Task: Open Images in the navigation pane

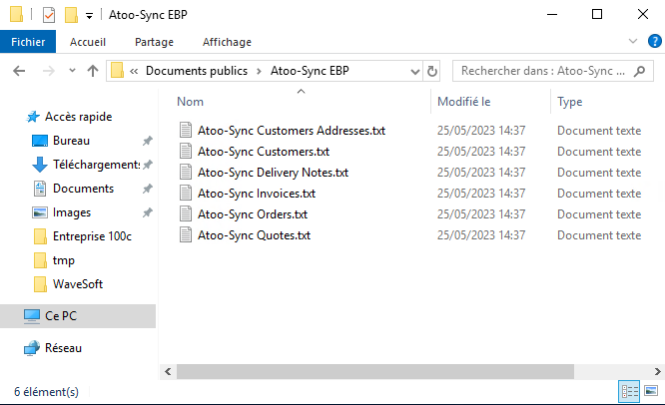Action: (72, 212)
